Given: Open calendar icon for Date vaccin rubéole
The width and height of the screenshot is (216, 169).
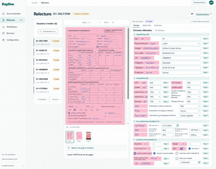Looking at the screenshot, I should [199, 163].
